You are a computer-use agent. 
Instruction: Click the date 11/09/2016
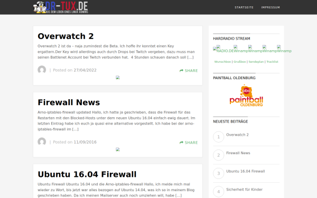pos(85,142)
